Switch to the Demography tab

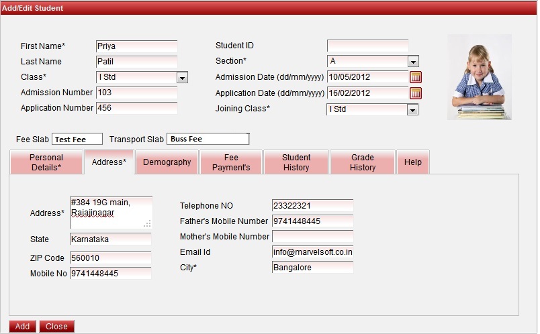167,162
